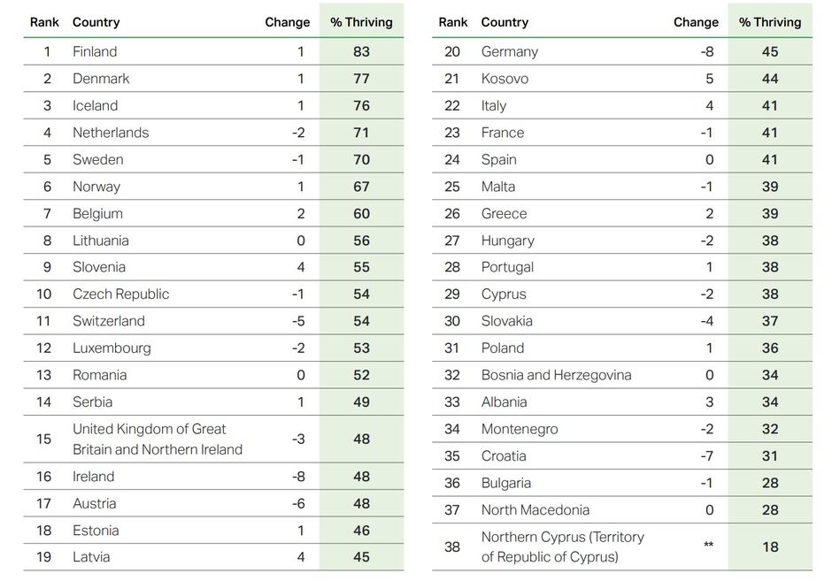Select the Denmark row label
Image resolution: width=832 pixels, height=581 pixels.
[x=101, y=79]
